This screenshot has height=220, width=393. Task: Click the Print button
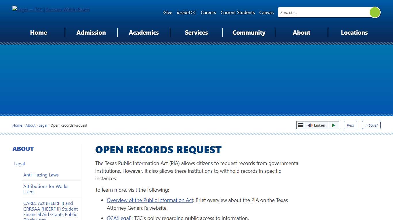click(x=350, y=125)
